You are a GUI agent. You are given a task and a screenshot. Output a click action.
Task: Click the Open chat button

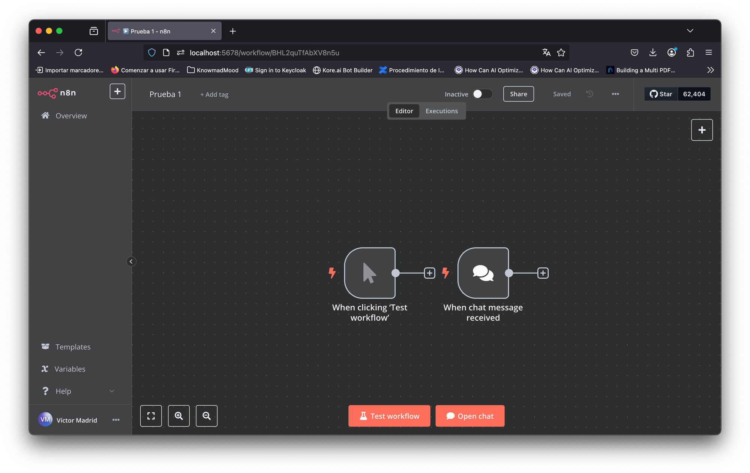pos(469,416)
